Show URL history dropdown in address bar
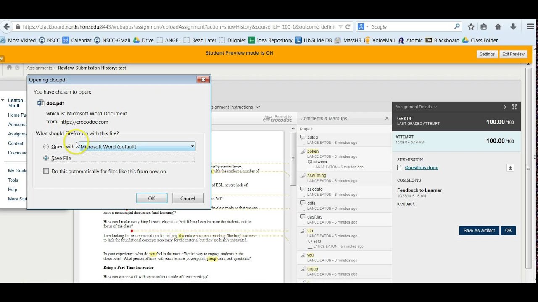 340,27
